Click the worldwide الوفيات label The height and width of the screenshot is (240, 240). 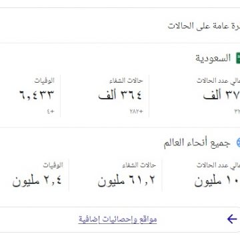(53, 165)
